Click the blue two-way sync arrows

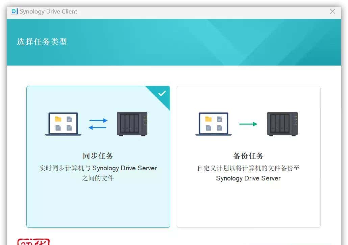click(98, 124)
